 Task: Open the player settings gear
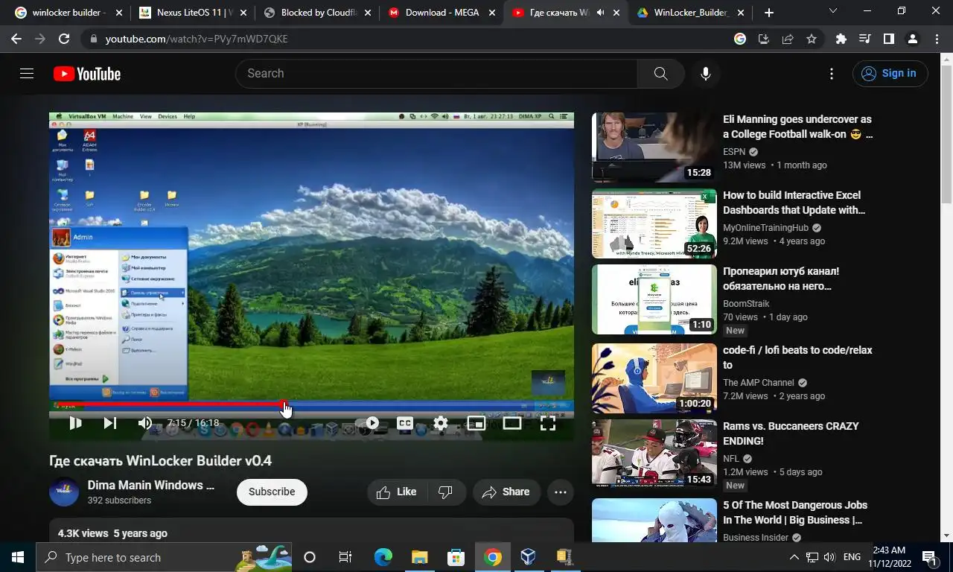(441, 423)
